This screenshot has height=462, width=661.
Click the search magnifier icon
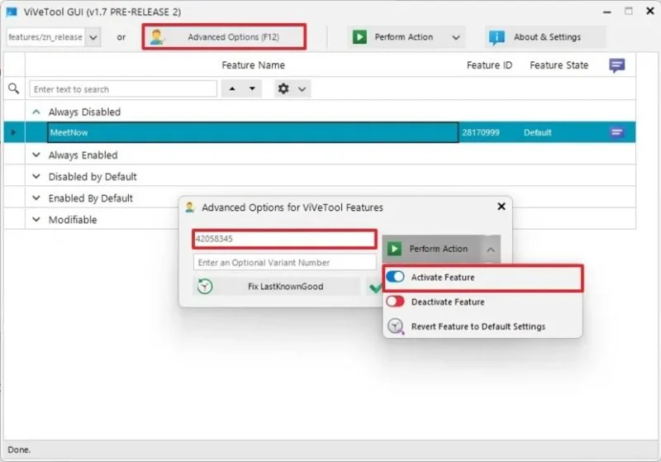14,88
